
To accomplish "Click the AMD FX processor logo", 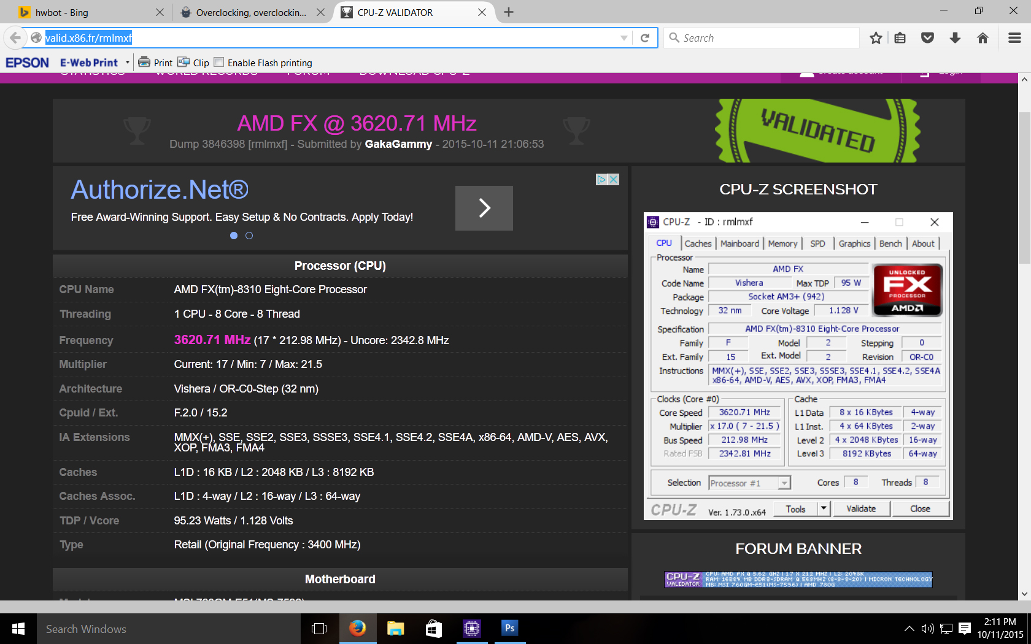I will point(907,290).
